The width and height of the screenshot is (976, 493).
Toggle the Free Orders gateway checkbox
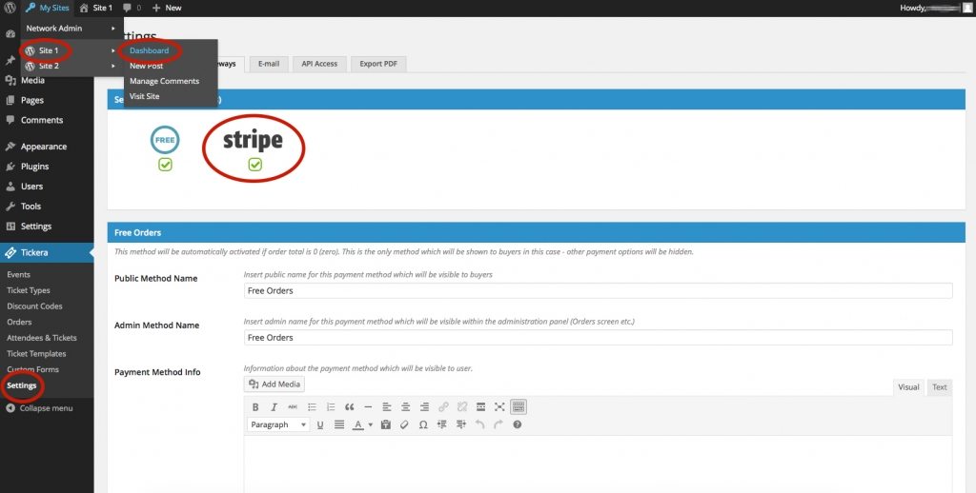point(165,165)
